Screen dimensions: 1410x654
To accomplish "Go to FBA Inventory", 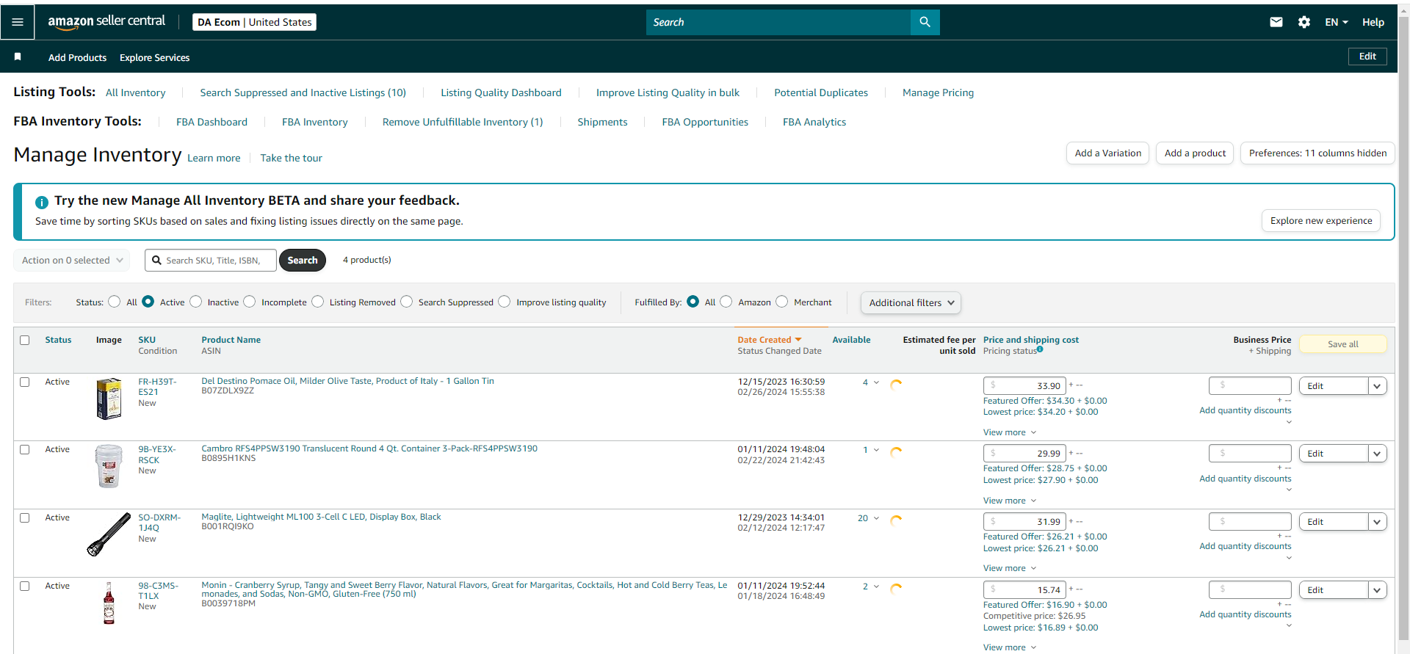I will (x=314, y=122).
